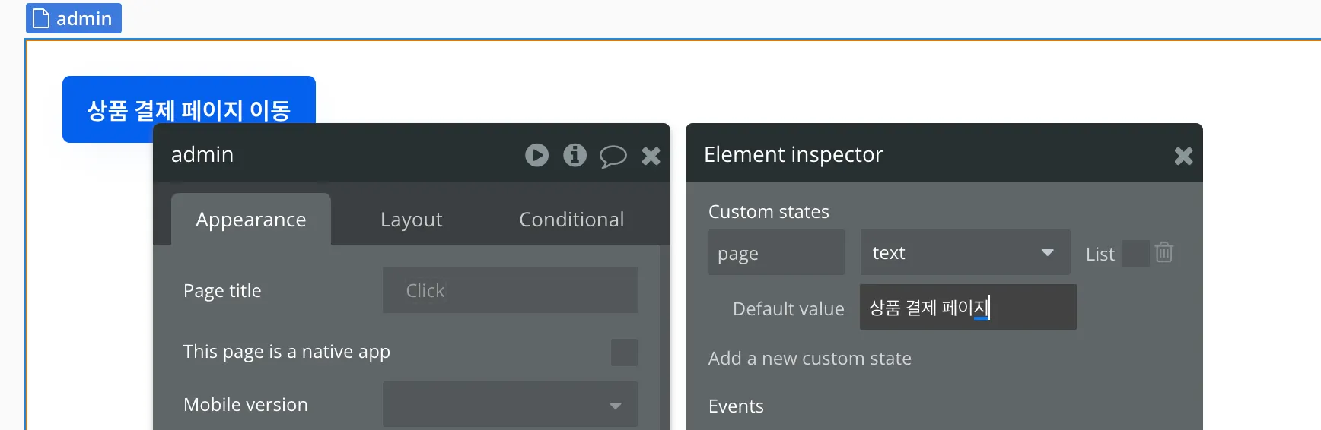Image resolution: width=1321 pixels, height=430 pixels.
Task: Click 'Add a new custom state' link
Action: (x=810, y=358)
